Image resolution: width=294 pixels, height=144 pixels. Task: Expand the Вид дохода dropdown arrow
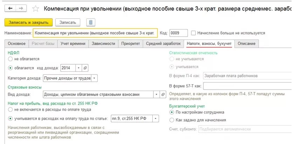[x=156, y=94]
